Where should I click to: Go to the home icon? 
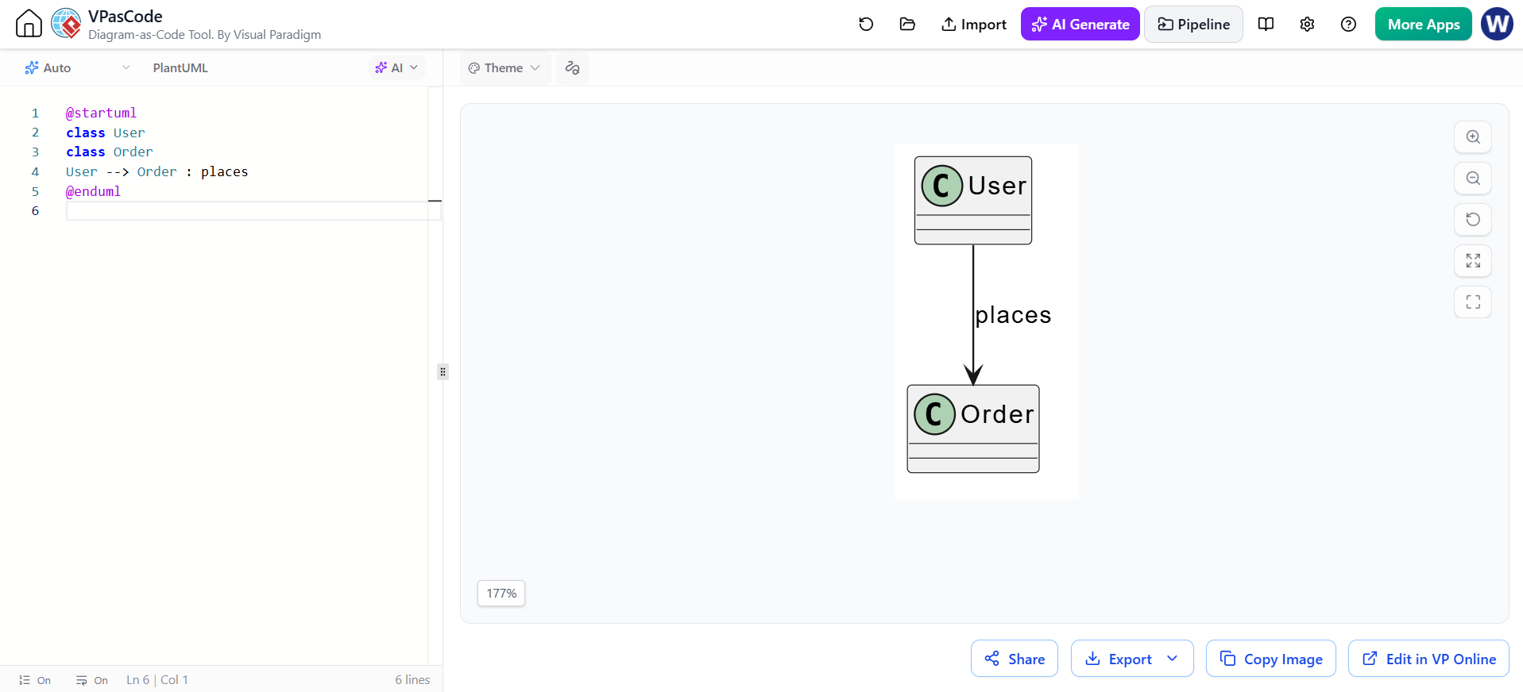(x=29, y=24)
